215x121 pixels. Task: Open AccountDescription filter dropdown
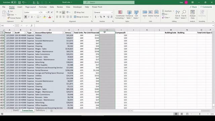coord(63,33)
